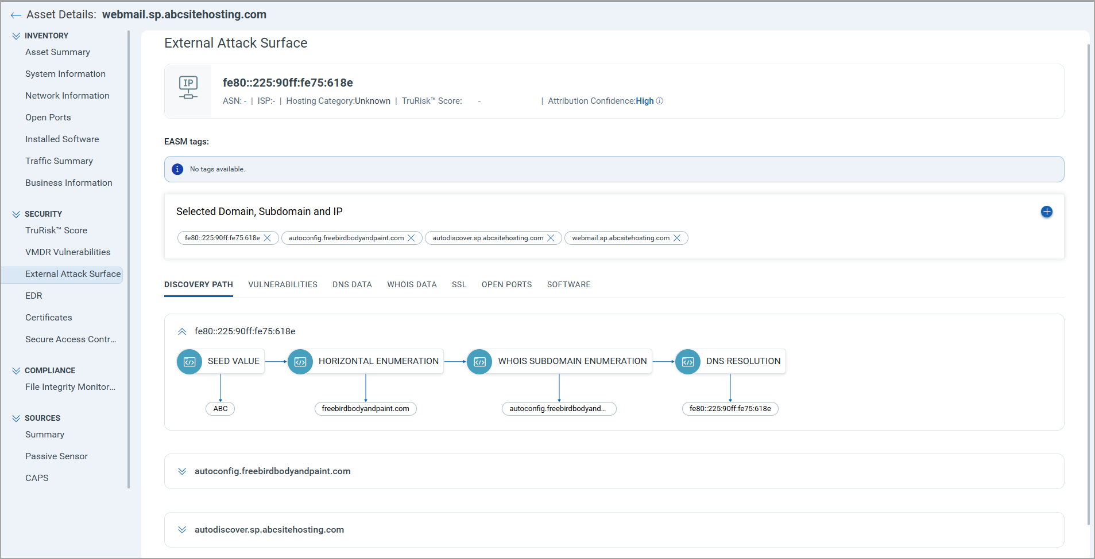Open CAPS in the sidebar

37,478
